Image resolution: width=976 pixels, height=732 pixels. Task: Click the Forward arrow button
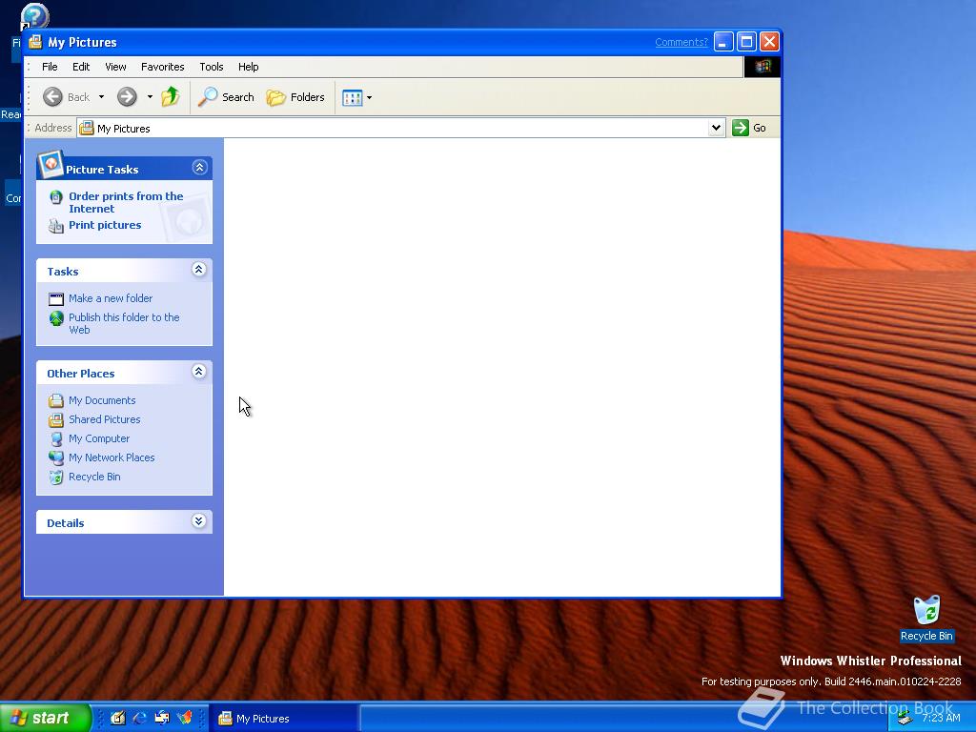pyautogui.click(x=127, y=97)
